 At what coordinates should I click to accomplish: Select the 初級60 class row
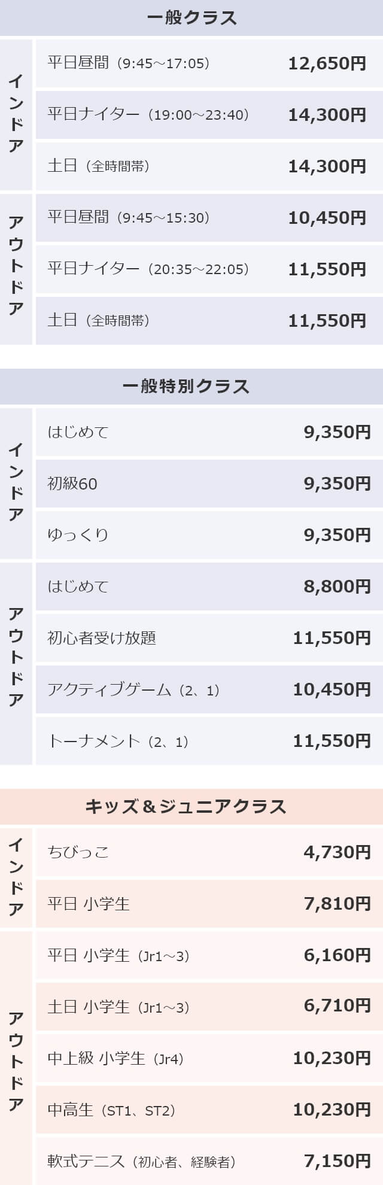pos(209,483)
